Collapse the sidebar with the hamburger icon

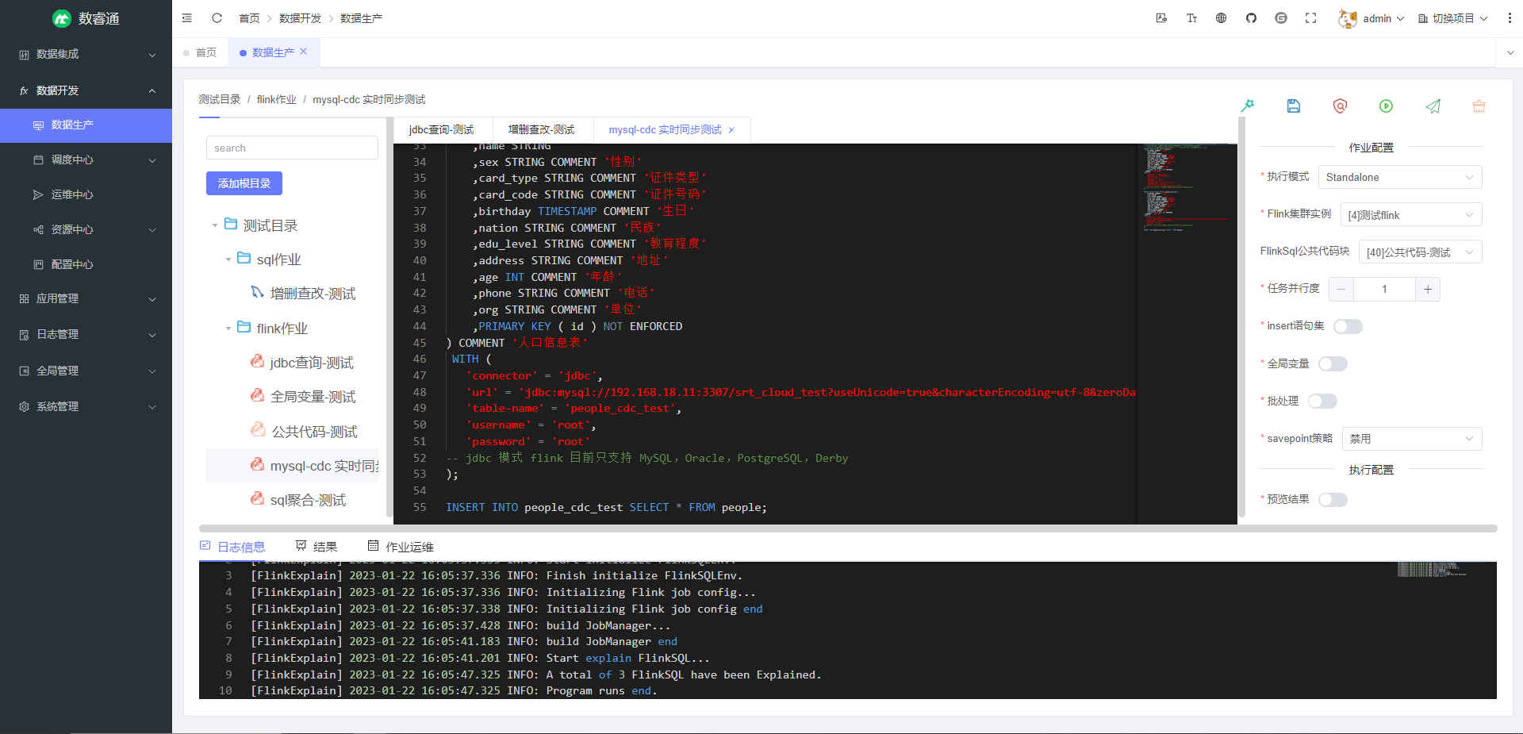pyautogui.click(x=186, y=18)
